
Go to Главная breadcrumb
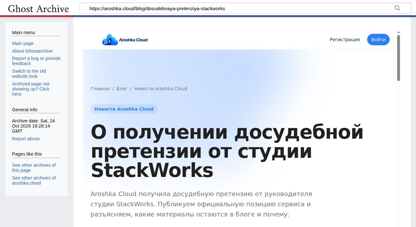coord(100,89)
